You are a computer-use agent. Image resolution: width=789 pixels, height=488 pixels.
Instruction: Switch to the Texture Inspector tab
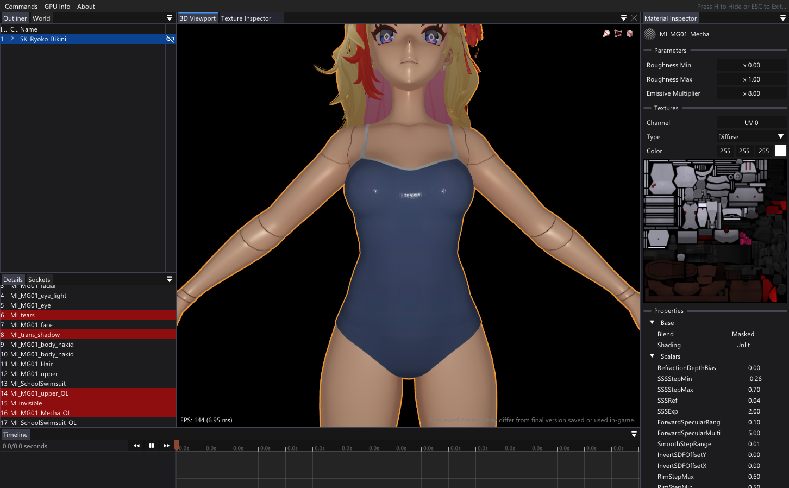pos(246,18)
